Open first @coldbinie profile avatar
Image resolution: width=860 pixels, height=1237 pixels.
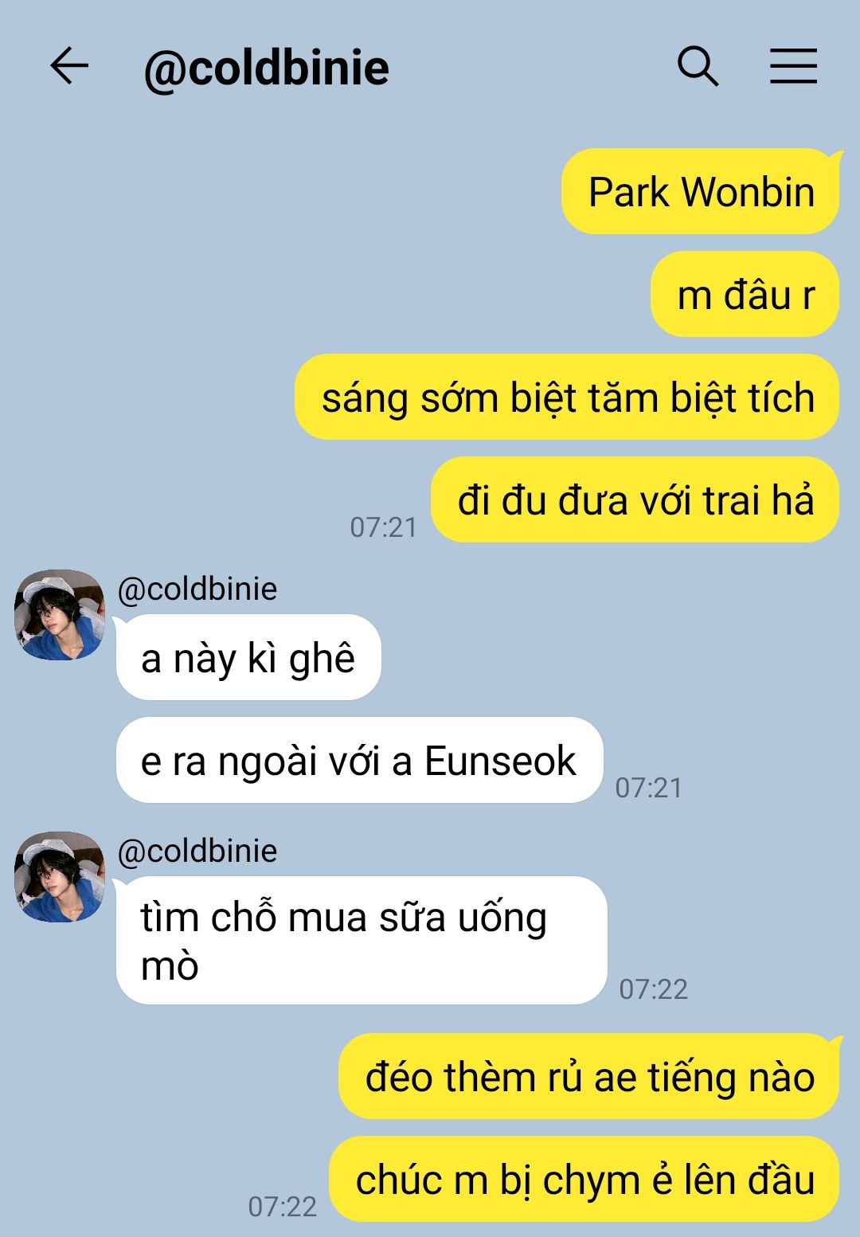pos(60,614)
